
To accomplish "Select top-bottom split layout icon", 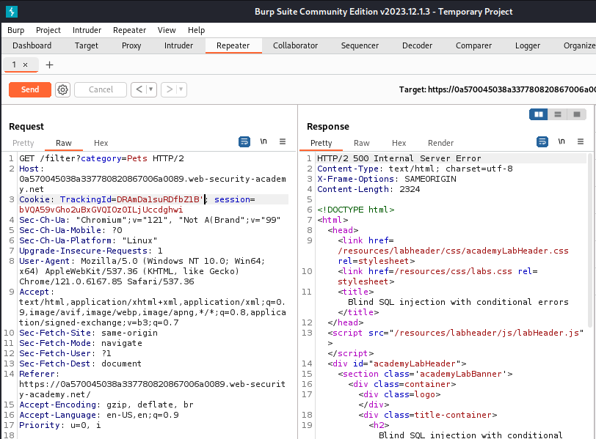I will 558,114.
